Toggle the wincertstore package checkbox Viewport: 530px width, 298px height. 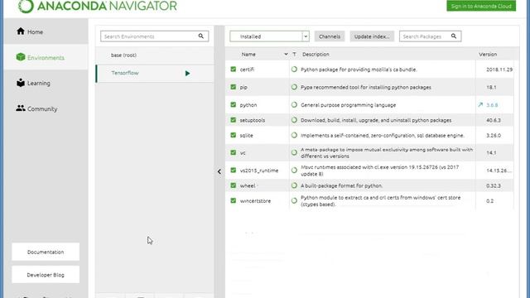(234, 200)
